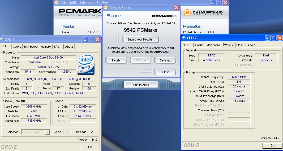Close the PCMark05 main window

(225, 3)
